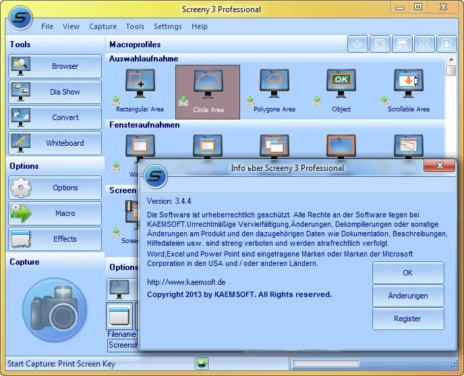Click the progress bar in status bar

326,363
